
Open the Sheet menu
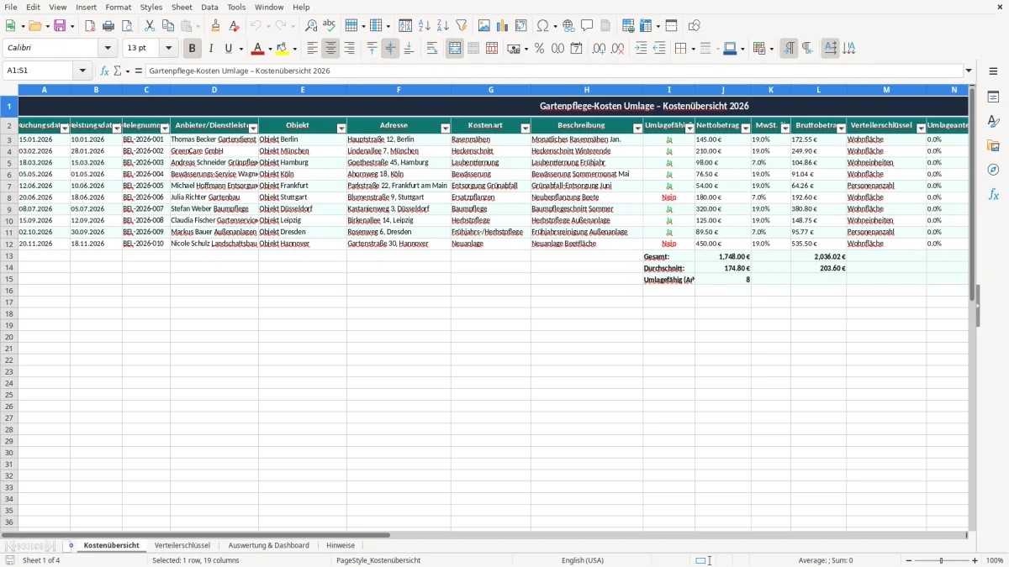[x=182, y=7]
